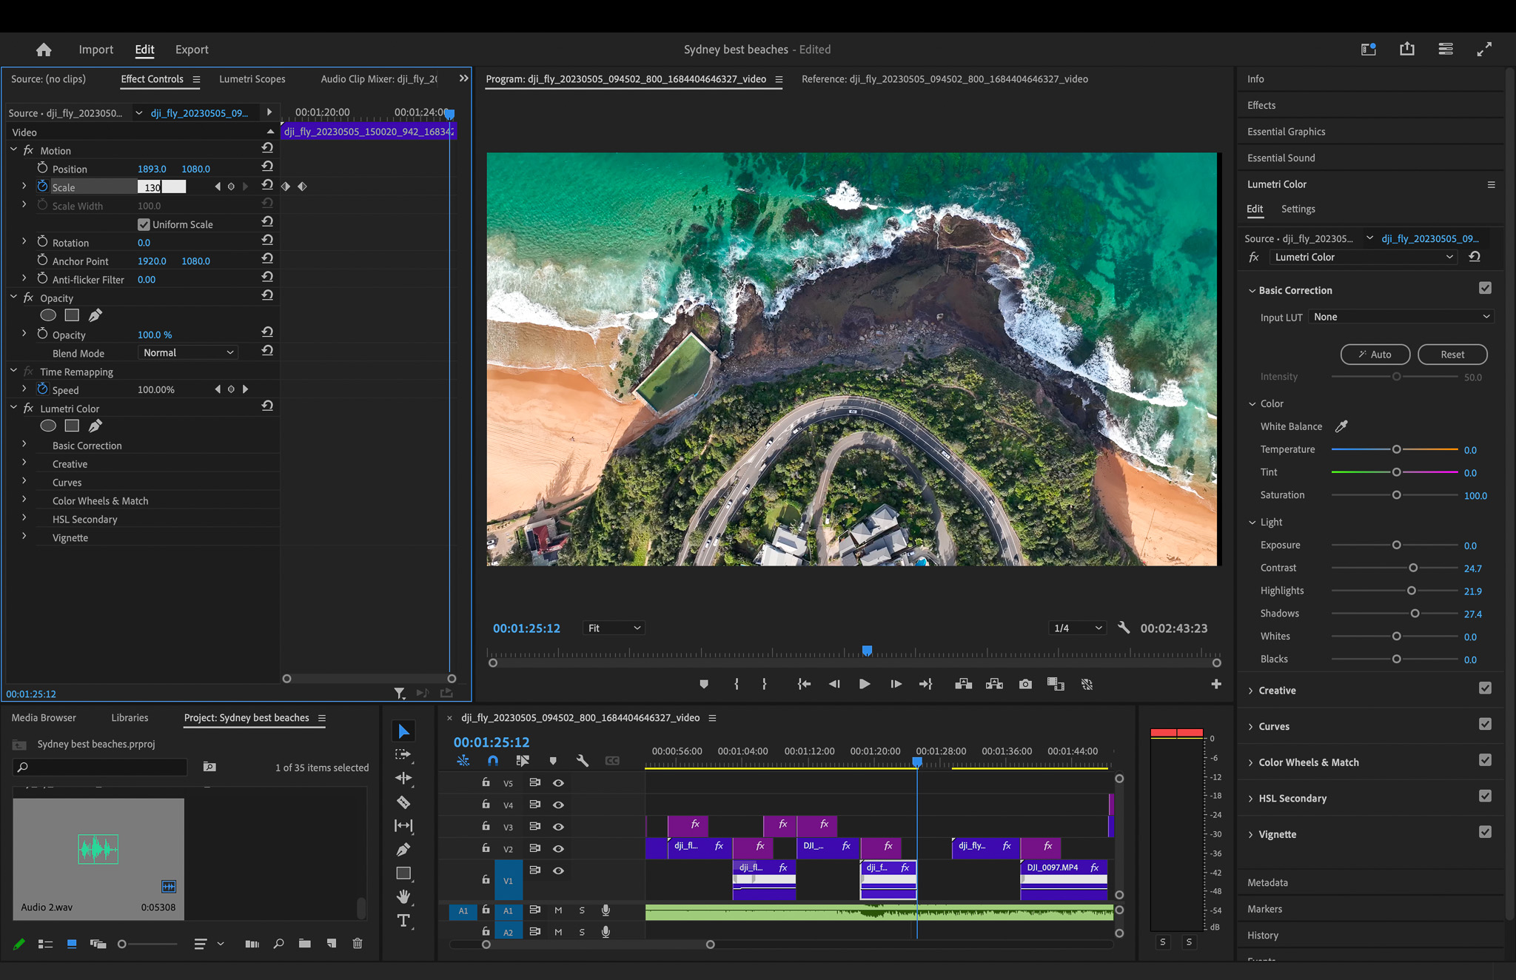Click Mark In bracket button
The image size is (1516, 980).
(736, 685)
